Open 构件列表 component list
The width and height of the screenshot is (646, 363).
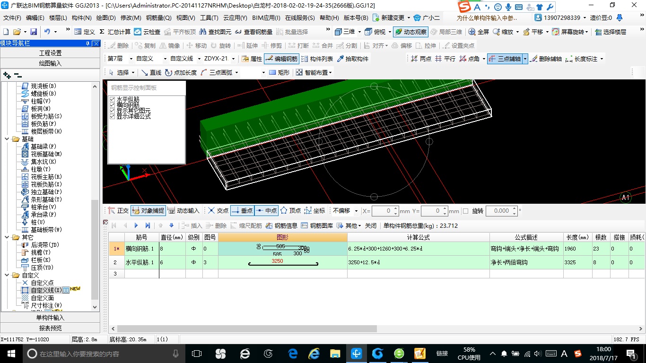pyautogui.click(x=317, y=59)
